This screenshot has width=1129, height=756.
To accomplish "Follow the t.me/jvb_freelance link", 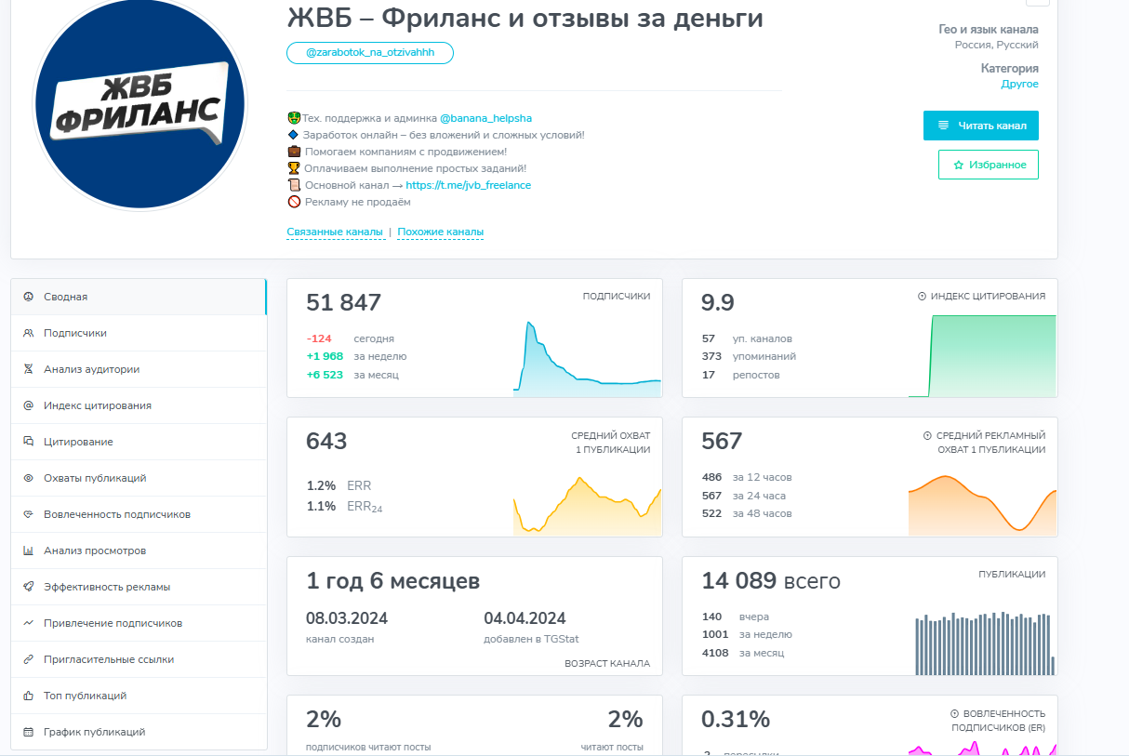I will (468, 185).
